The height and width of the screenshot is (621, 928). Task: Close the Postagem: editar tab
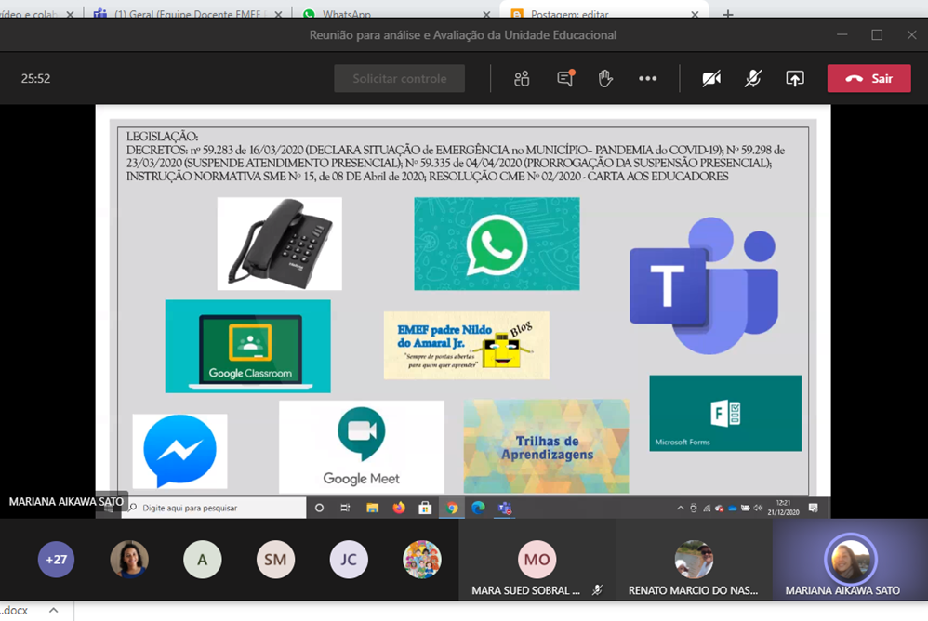(x=695, y=14)
